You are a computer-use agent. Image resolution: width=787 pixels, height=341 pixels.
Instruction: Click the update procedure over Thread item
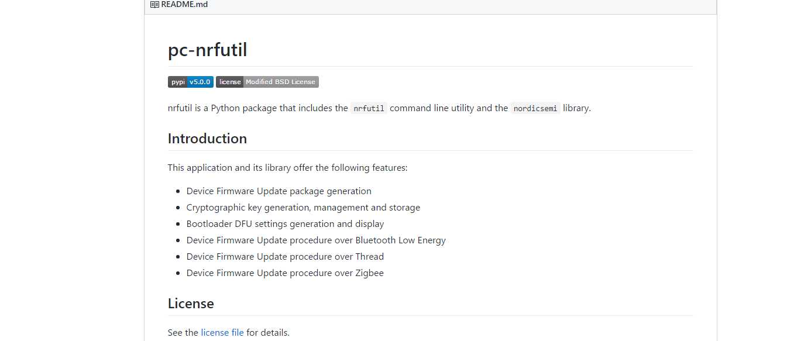[x=285, y=257]
